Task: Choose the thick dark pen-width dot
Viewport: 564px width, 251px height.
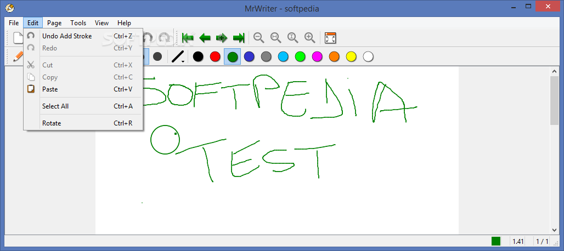Action: point(157,56)
